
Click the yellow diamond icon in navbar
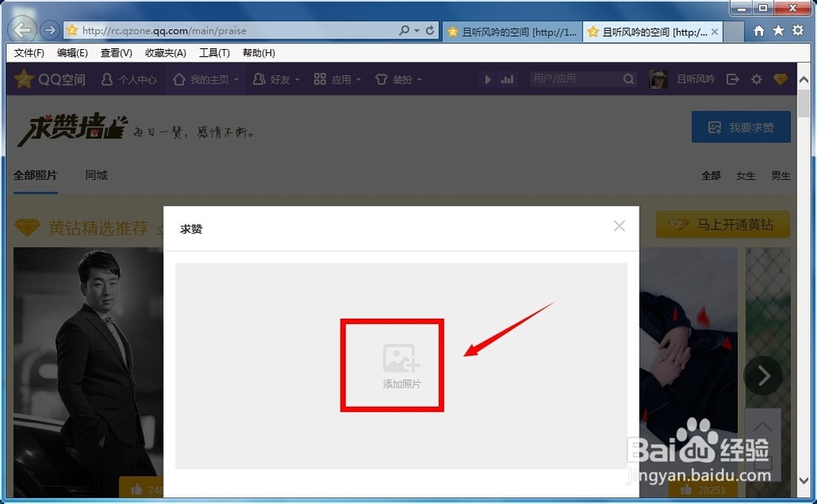780,79
